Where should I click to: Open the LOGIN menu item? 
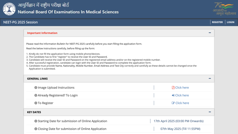(x=230, y=22)
